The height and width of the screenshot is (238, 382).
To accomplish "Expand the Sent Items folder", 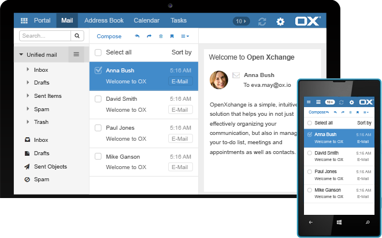I will [x=28, y=96].
